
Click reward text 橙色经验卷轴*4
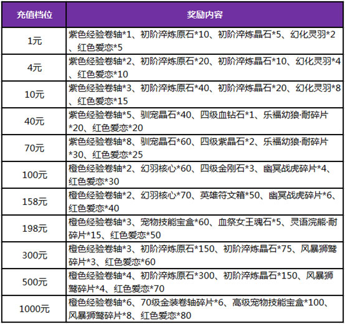click(x=100, y=275)
